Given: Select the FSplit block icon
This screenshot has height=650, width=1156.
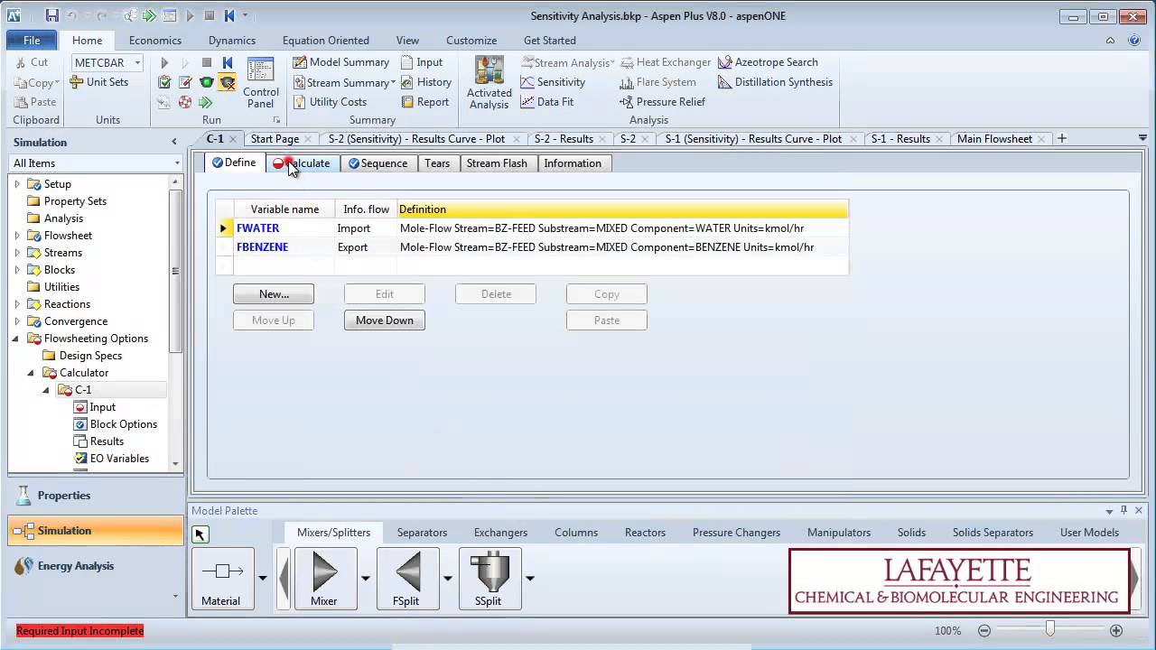Looking at the screenshot, I should click(x=407, y=578).
